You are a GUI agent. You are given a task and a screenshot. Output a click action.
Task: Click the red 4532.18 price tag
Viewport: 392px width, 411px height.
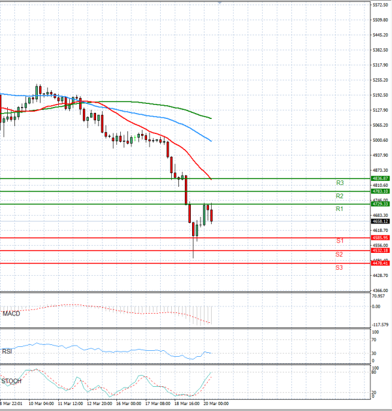pos(380,250)
